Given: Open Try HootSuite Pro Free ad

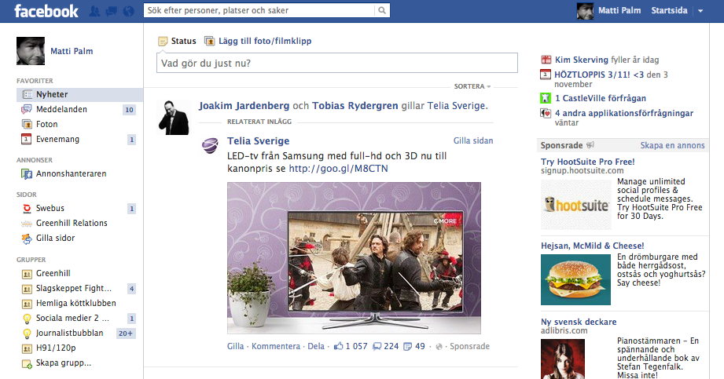Looking at the screenshot, I should coord(587,162).
